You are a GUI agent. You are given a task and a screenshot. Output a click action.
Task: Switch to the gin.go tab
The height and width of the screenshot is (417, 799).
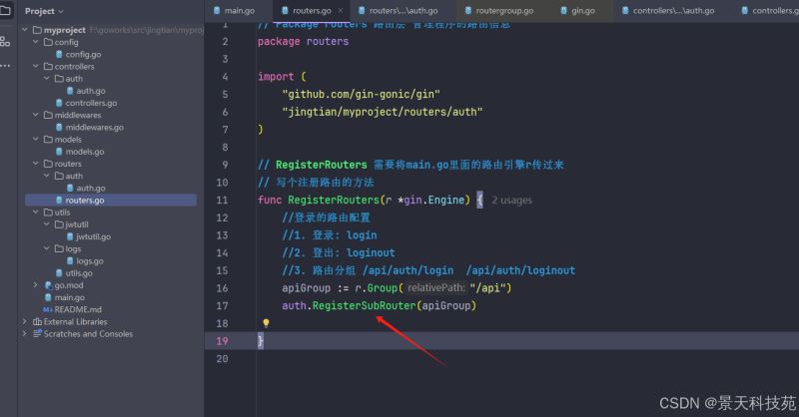point(577,10)
